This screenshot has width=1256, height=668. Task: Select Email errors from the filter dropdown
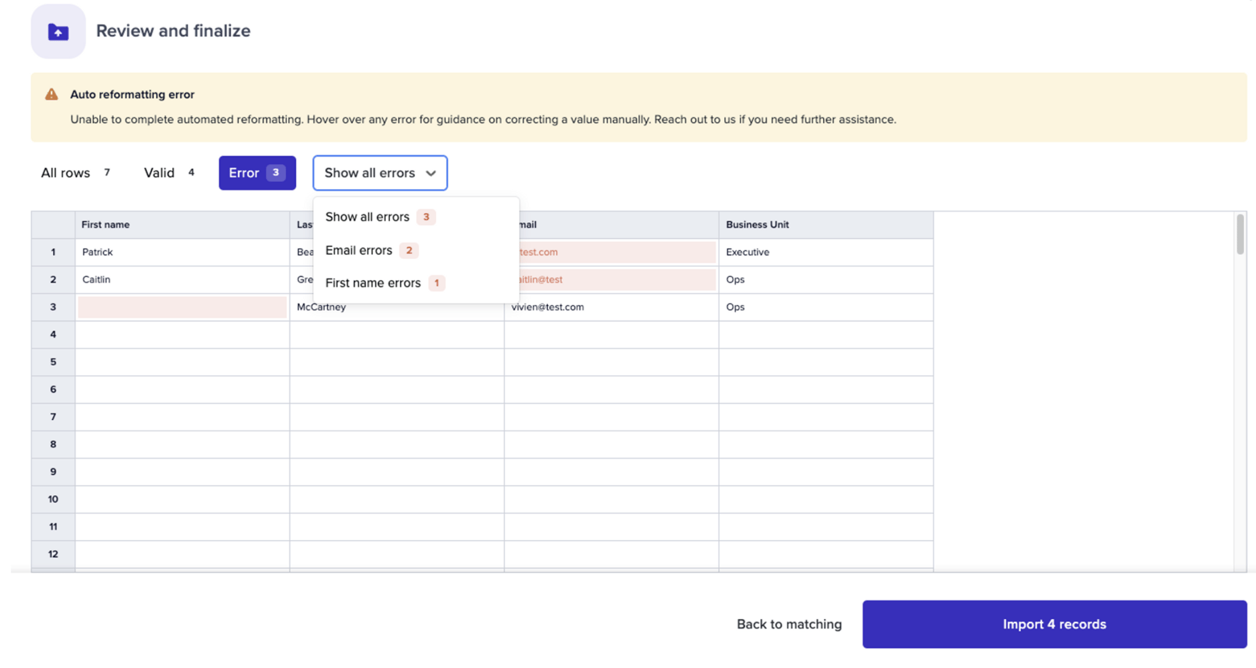[359, 250]
